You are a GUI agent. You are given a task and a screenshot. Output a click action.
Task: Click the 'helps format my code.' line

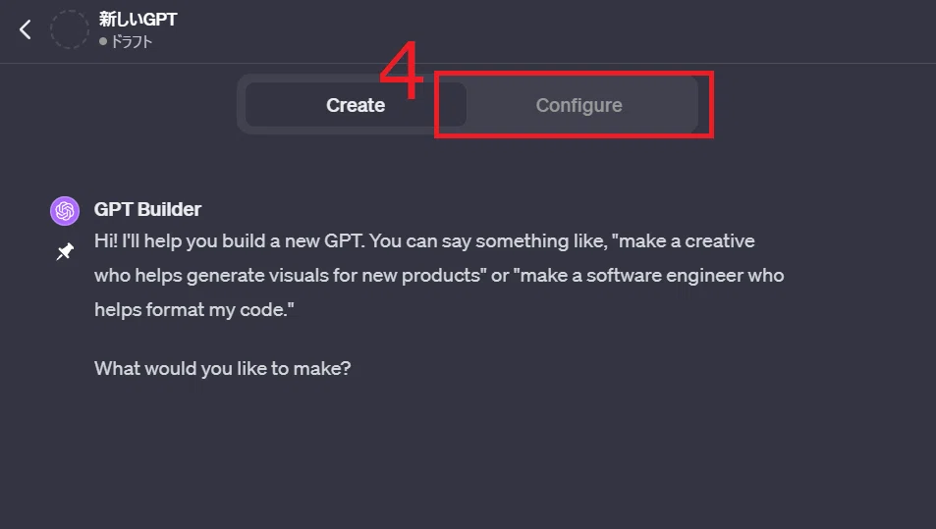[194, 309]
